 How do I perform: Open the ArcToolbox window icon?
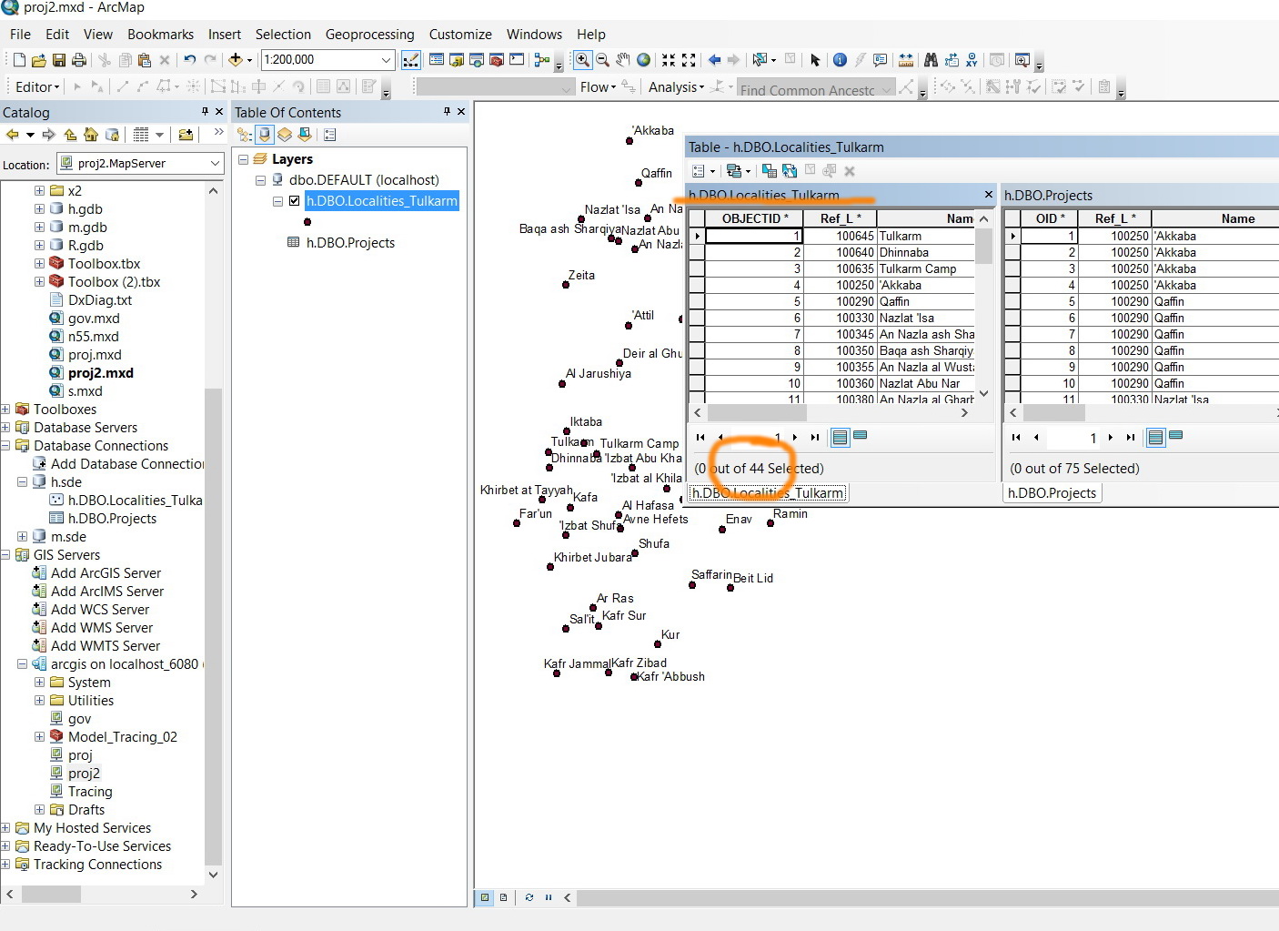tap(497, 60)
